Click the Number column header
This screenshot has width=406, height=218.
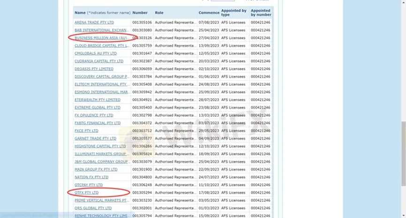pos(140,13)
